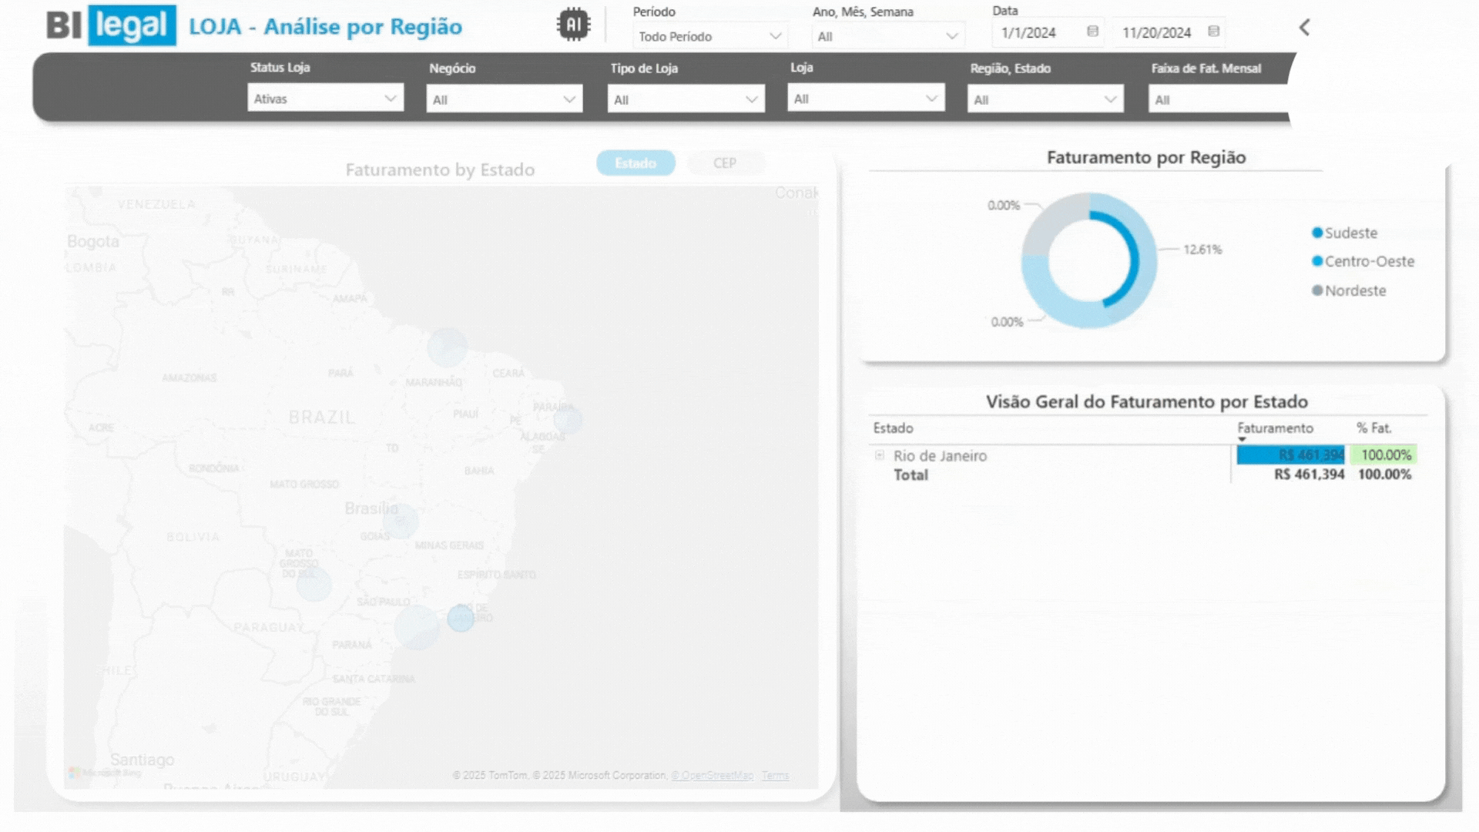
Task: Open the start date calendar picker icon
Action: point(1092,32)
